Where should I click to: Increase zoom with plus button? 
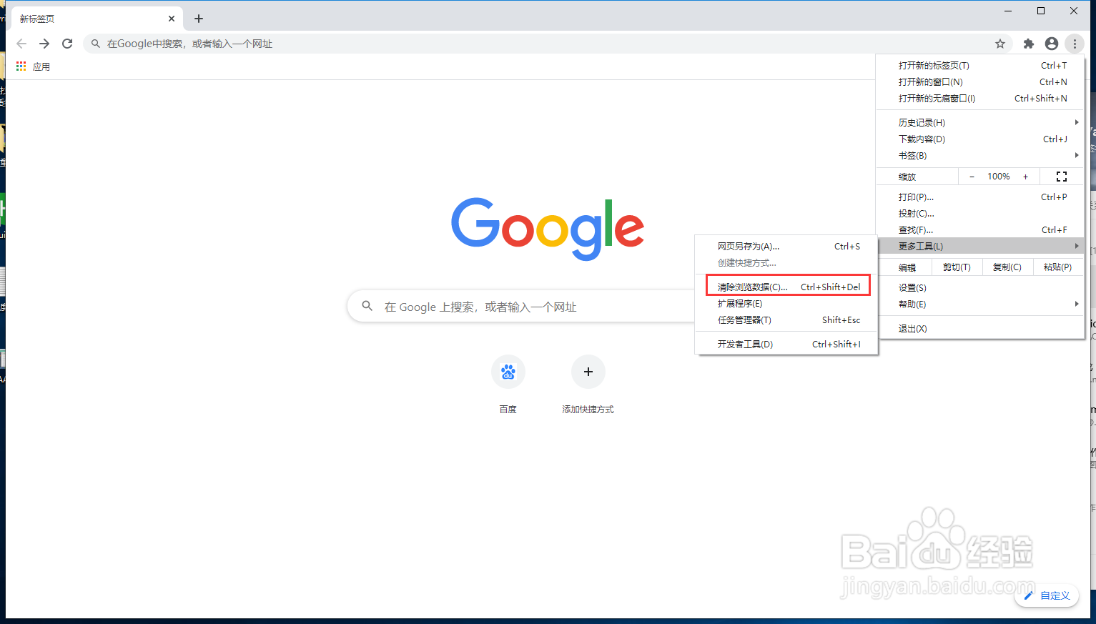pyautogui.click(x=1025, y=177)
